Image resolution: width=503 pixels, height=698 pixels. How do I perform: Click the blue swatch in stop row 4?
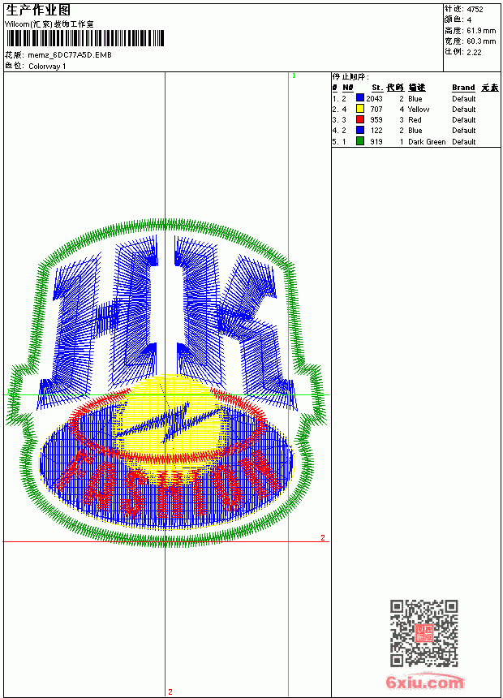click(360, 130)
